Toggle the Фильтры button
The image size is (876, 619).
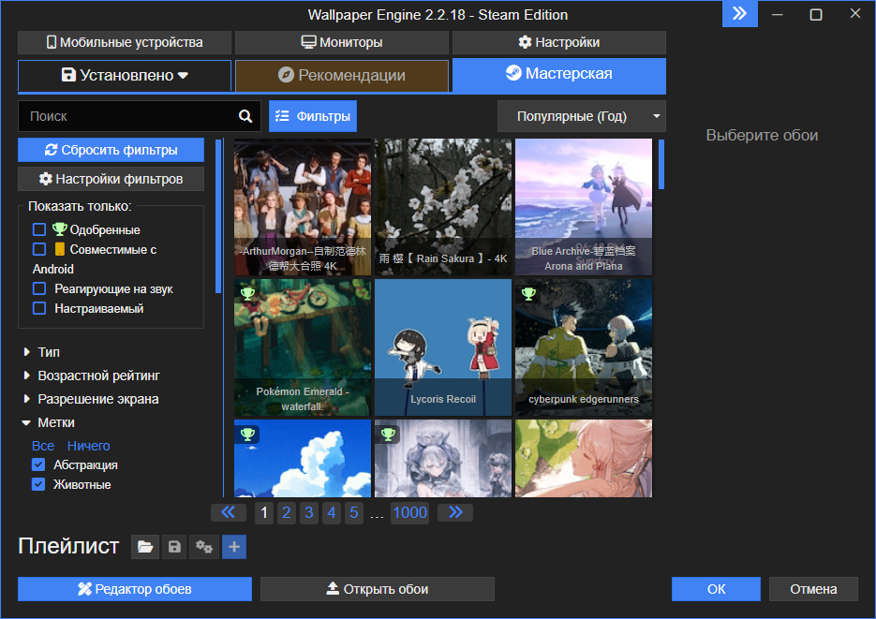313,116
